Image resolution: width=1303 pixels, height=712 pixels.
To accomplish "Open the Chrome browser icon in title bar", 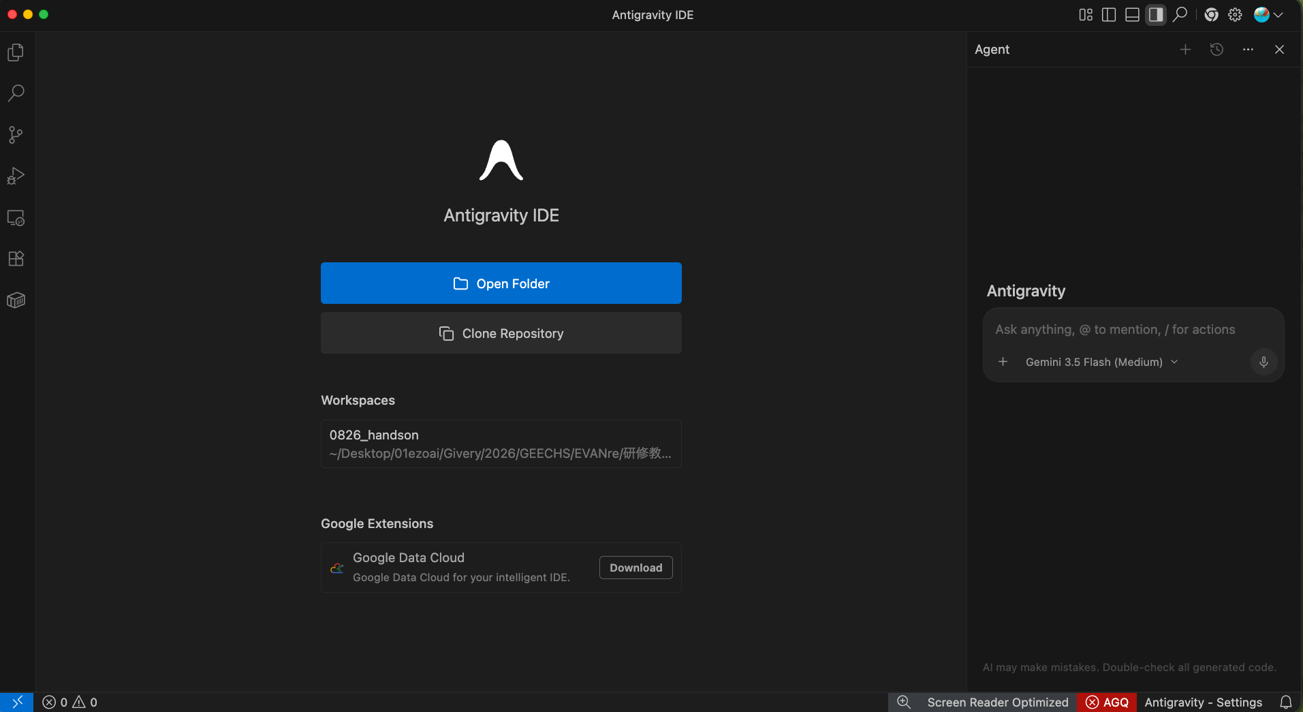I will (1211, 15).
